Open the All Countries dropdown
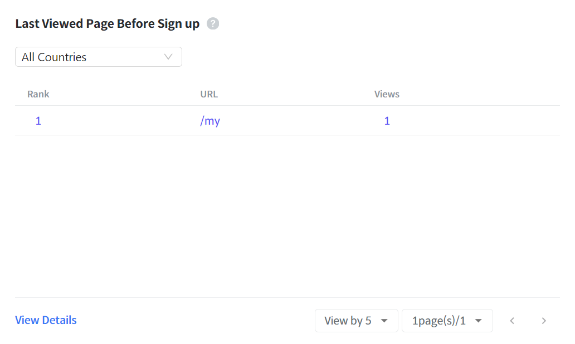Viewport: 575px width, 344px height. tap(98, 57)
